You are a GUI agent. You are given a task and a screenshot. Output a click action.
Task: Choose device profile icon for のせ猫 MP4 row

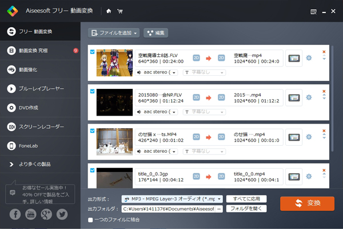[x=294, y=137]
